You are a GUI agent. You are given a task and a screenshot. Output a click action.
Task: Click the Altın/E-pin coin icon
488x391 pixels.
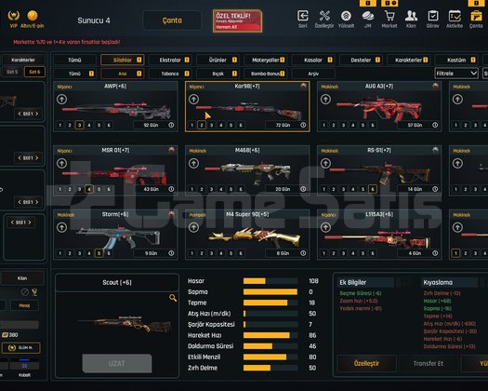pos(33,15)
